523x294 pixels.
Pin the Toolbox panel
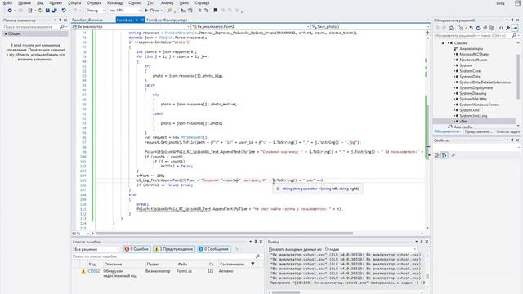(60, 20)
